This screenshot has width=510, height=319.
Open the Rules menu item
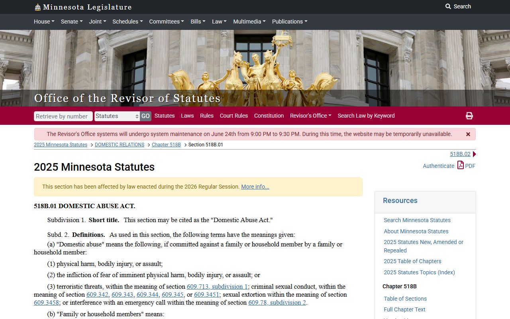click(x=207, y=116)
